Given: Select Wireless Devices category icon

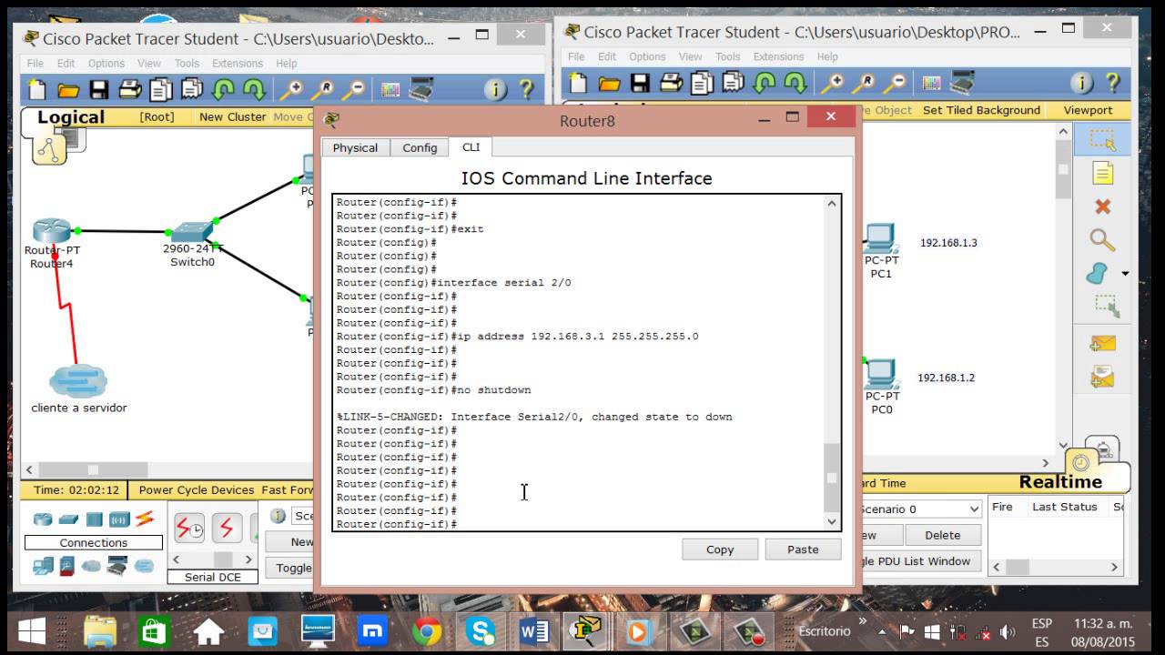Looking at the screenshot, I should [119, 519].
